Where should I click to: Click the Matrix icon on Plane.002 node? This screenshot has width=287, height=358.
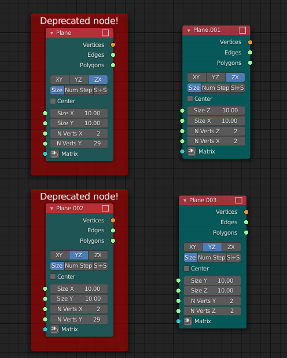pyautogui.click(x=54, y=329)
